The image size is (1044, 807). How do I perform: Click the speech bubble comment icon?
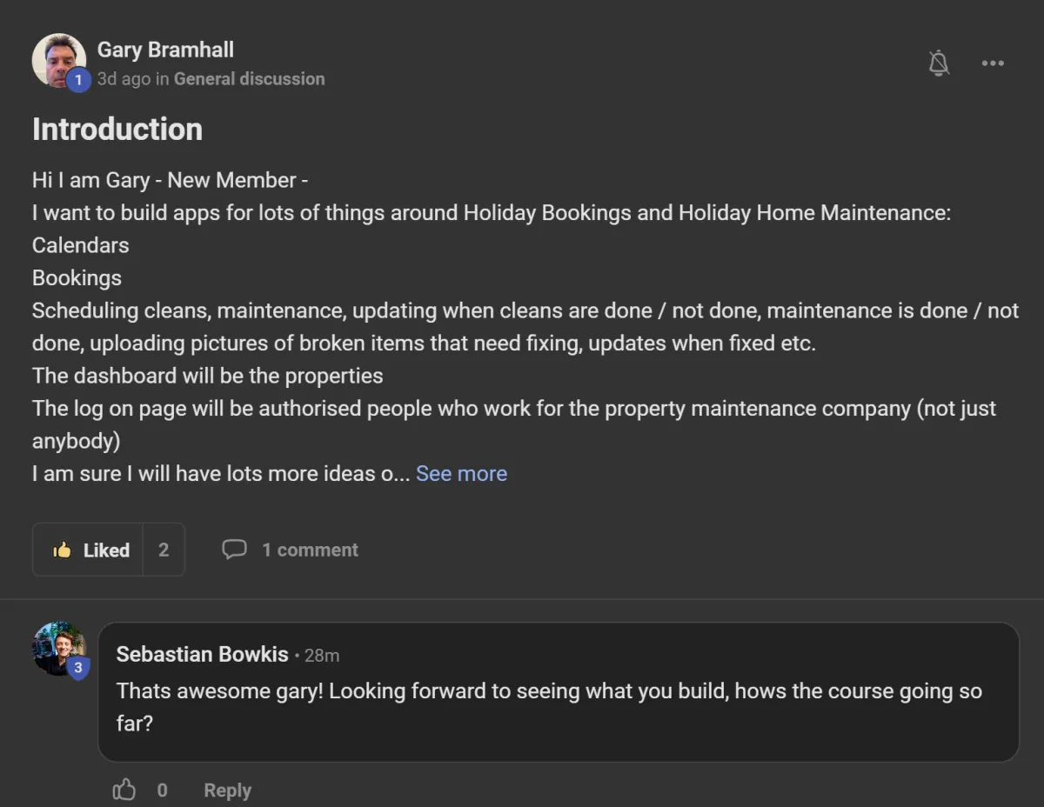[234, 550]
